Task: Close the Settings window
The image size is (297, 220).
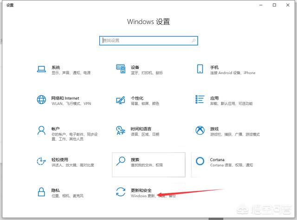Action: click(x=288, y=5)
